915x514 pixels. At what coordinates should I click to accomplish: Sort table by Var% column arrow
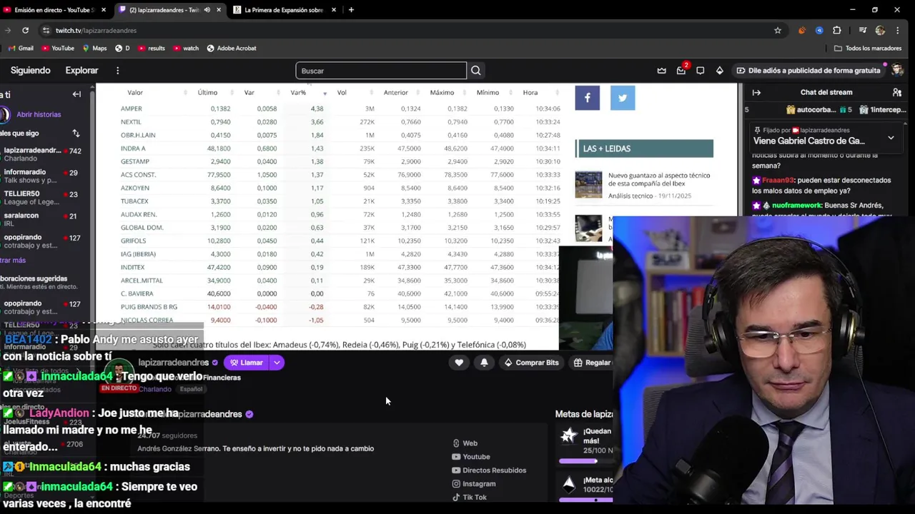325,94
